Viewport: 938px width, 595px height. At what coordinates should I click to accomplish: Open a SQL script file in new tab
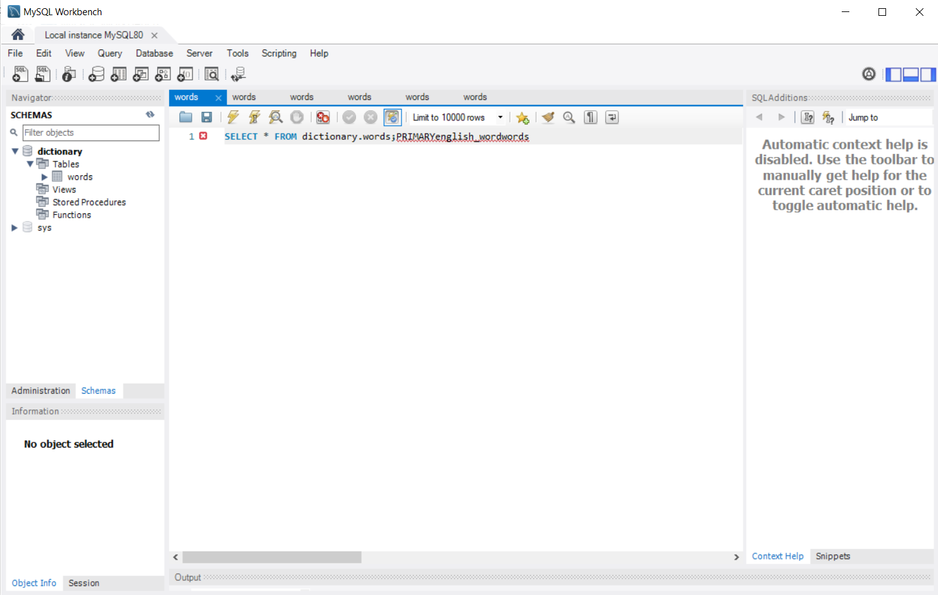tap(42, 74)
